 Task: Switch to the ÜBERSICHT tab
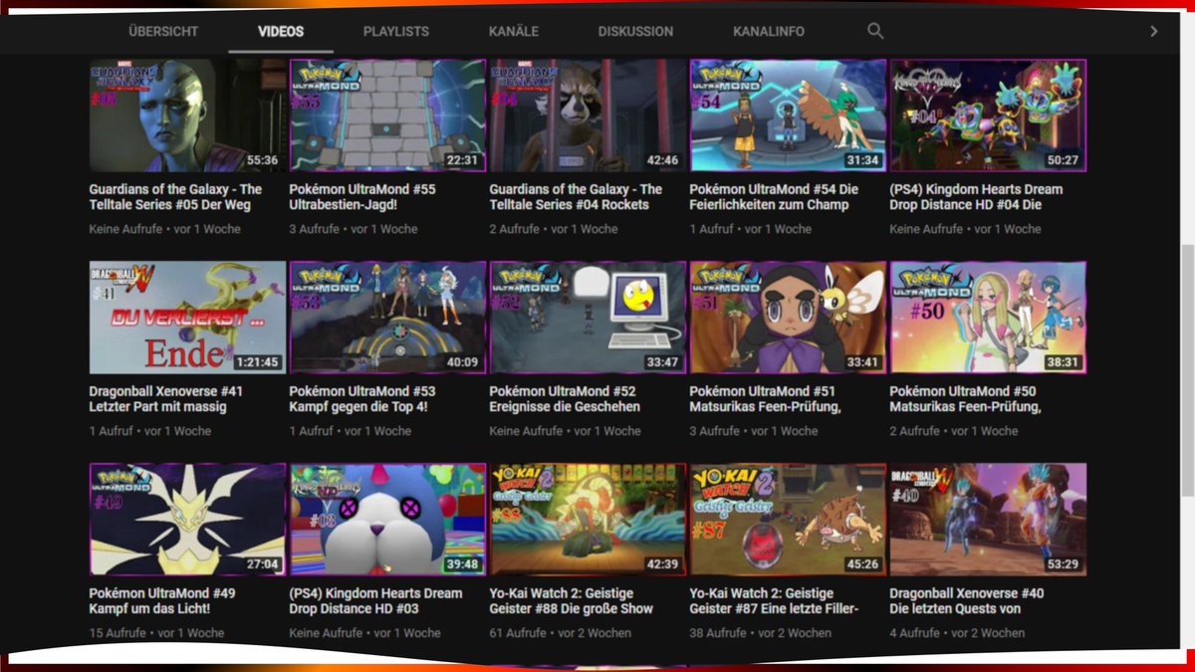163,32
